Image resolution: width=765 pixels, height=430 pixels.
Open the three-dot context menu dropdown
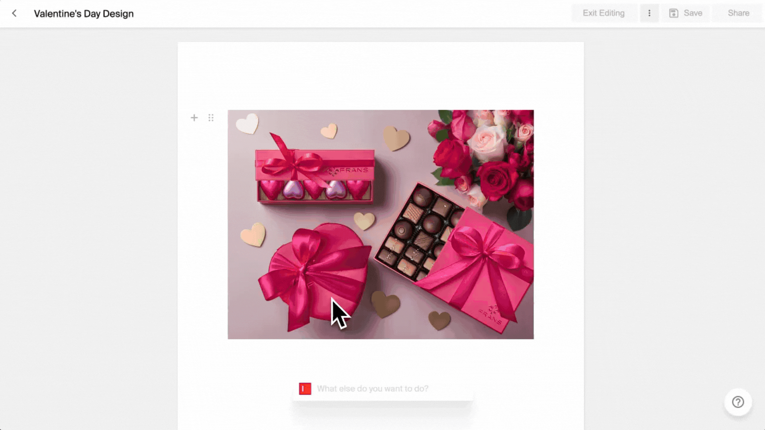(649, 13)
